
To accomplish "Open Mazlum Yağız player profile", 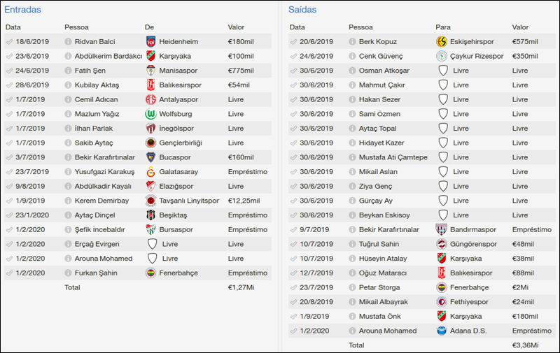I will (95, 114).
